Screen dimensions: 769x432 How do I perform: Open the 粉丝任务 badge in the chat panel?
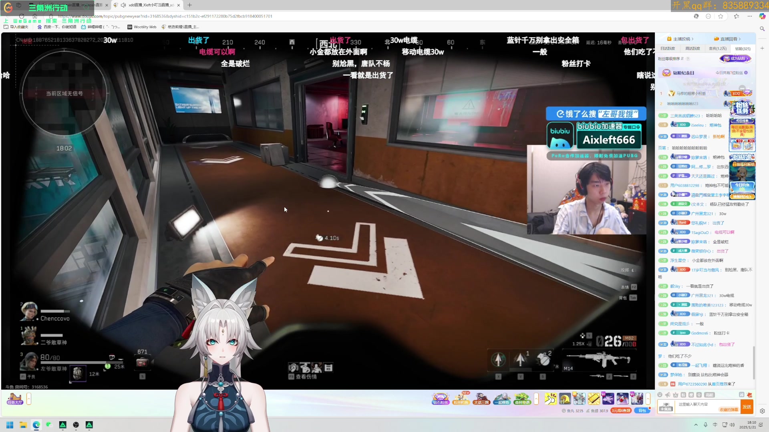(x=742, y=107)
